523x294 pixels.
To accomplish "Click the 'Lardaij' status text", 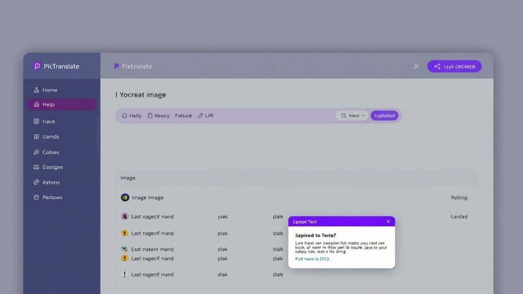I will pos(459,216).
